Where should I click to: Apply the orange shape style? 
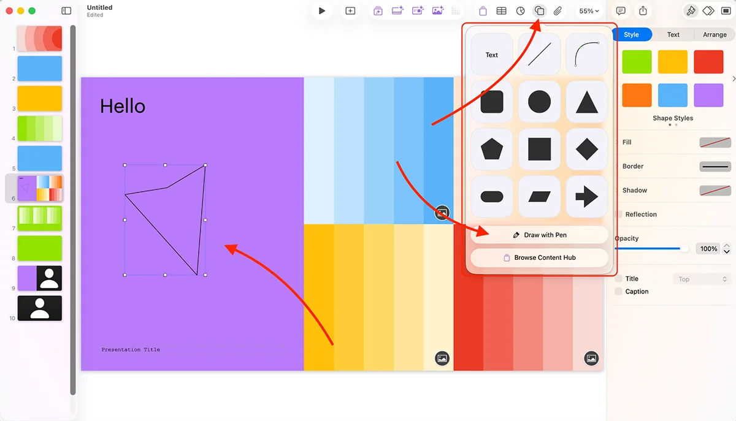[x=637, y=95]
